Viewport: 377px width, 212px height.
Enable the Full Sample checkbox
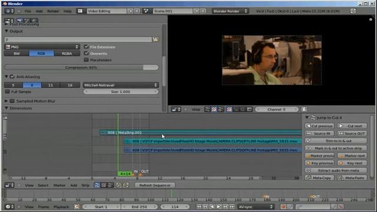(7, 92)
